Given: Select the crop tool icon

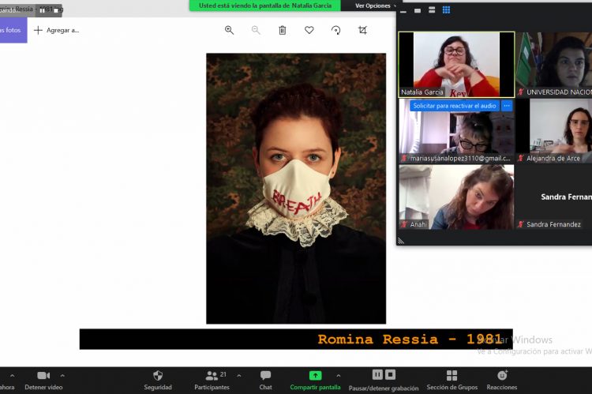Looking at the screenshot, I should pos(362,30).
